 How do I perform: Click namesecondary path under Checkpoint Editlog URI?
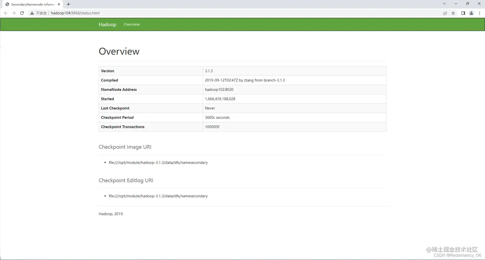coord(158,196)
